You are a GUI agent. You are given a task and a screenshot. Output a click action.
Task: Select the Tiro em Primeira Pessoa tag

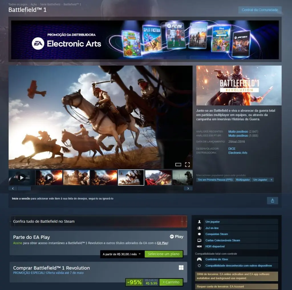pyautogui.click(x=215, y=180)
